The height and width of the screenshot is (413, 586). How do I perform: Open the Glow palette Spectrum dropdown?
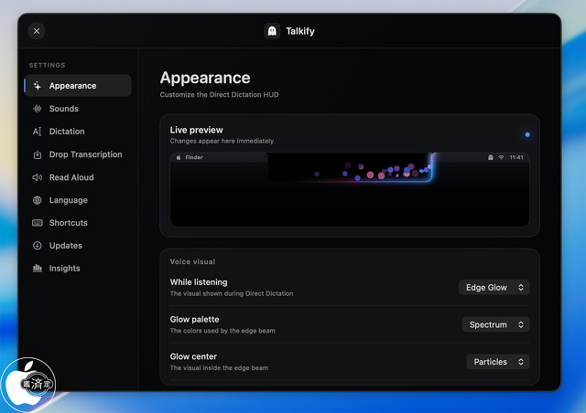495,324
